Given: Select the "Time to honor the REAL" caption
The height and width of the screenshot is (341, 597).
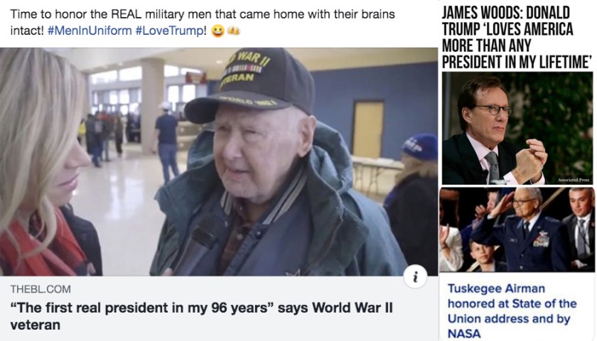Looking at the screenshot, I should (203, 23).
